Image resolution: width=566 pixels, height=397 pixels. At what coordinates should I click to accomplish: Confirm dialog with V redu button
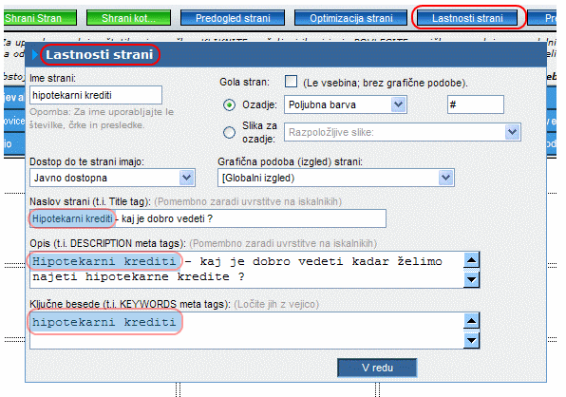point(377,368)
